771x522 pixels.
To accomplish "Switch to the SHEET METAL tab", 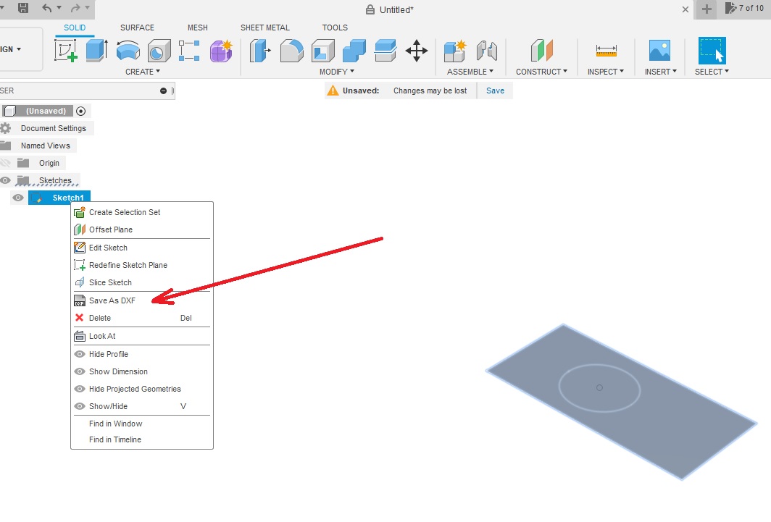I will (264, 28).
